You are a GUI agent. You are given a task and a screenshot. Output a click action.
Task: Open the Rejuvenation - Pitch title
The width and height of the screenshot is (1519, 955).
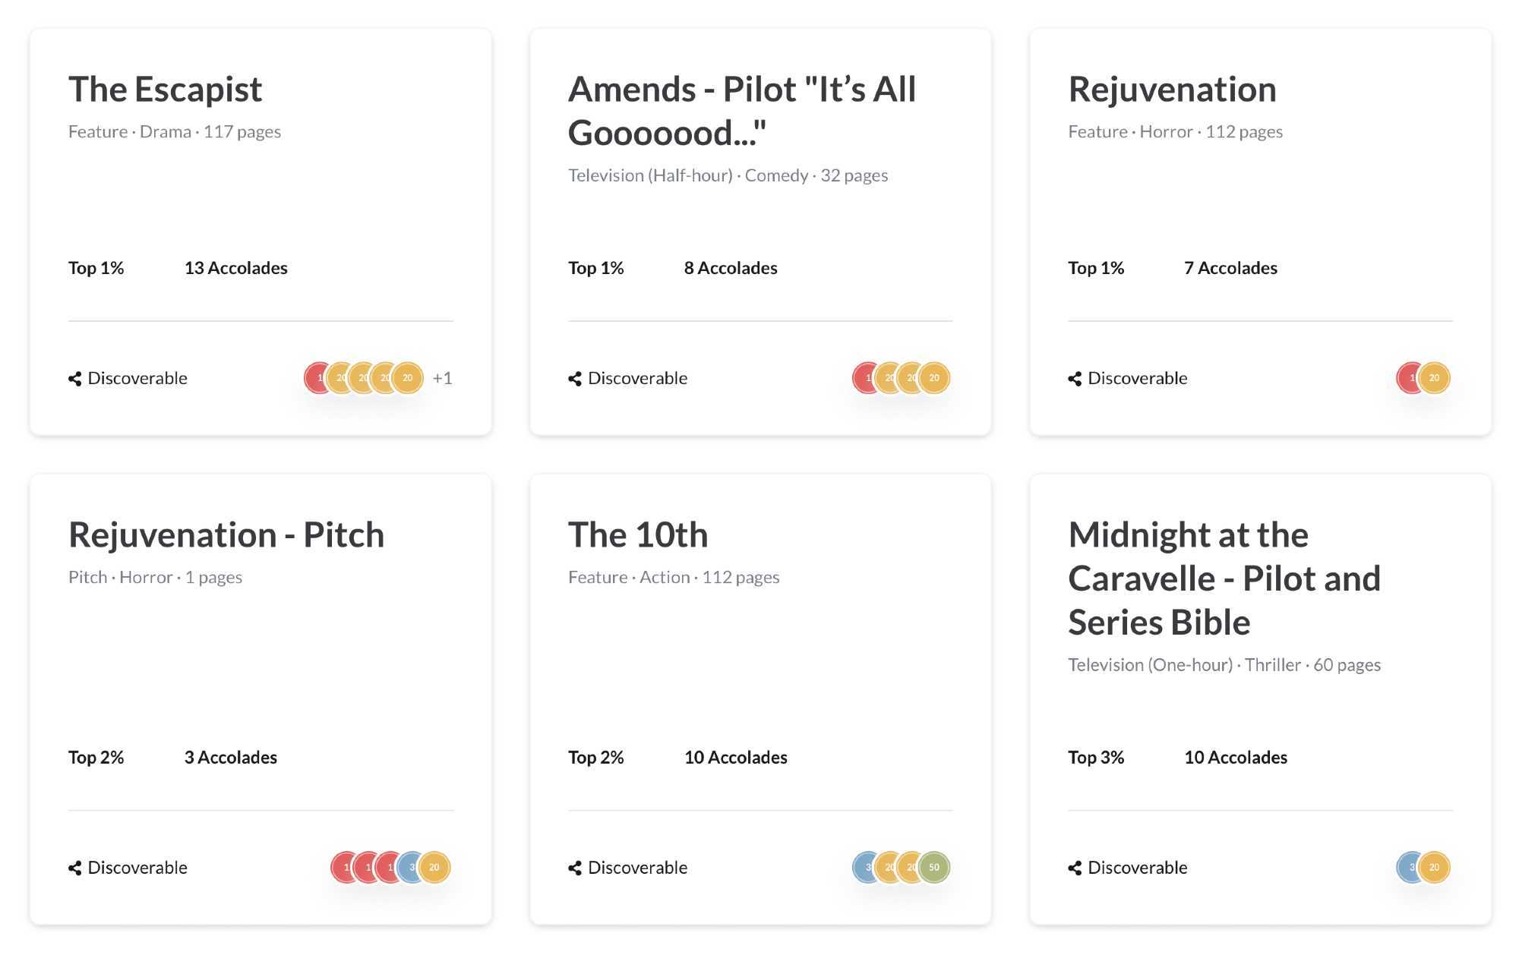pos(226,535)
